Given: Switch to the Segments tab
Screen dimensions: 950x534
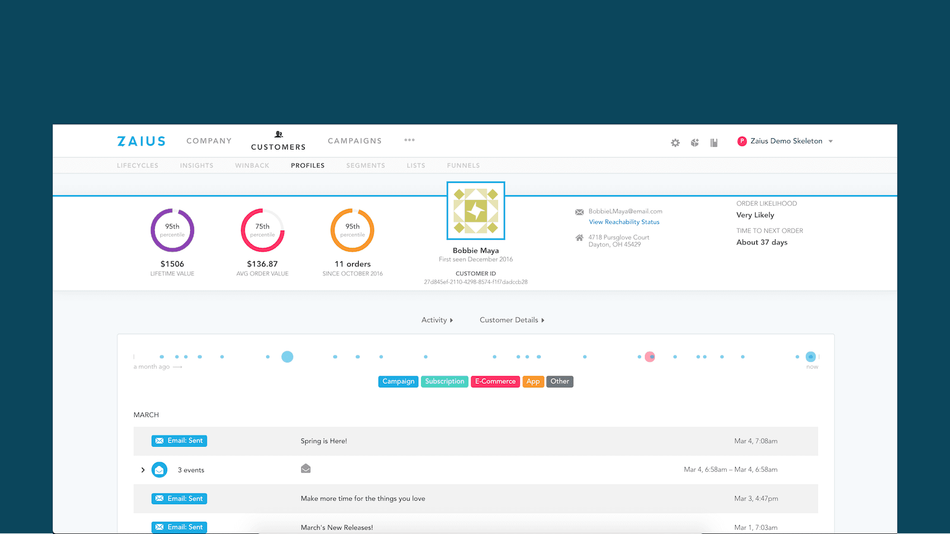Looking at the screenshot, I should (366, 166).
